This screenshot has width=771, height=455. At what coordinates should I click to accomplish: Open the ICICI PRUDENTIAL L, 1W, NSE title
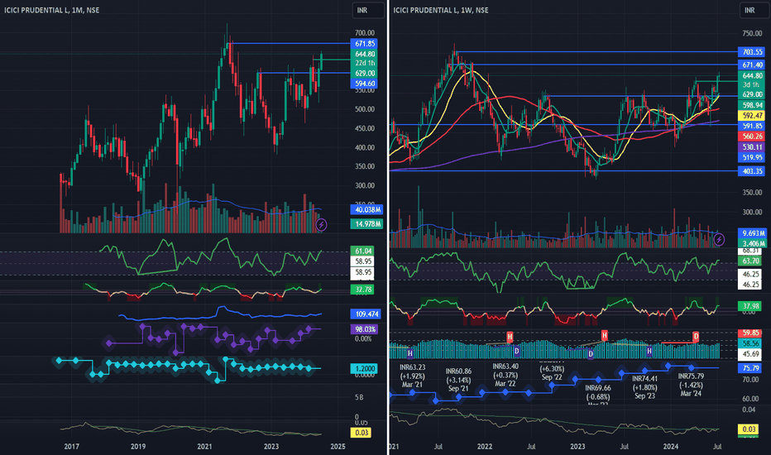(x=441, y=10)
